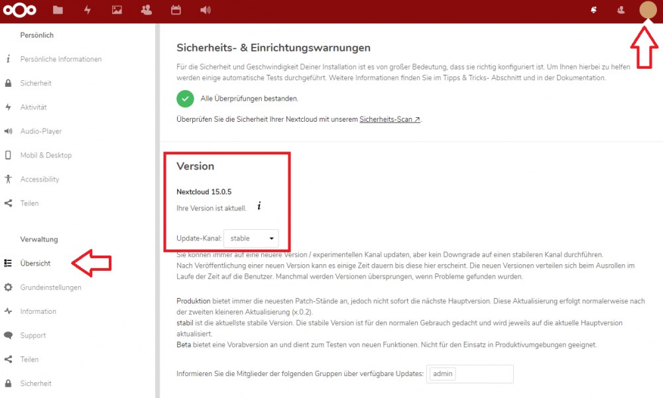663x398 pixels.
Task: Click the 'Version' heading
Action: point(196,166)
